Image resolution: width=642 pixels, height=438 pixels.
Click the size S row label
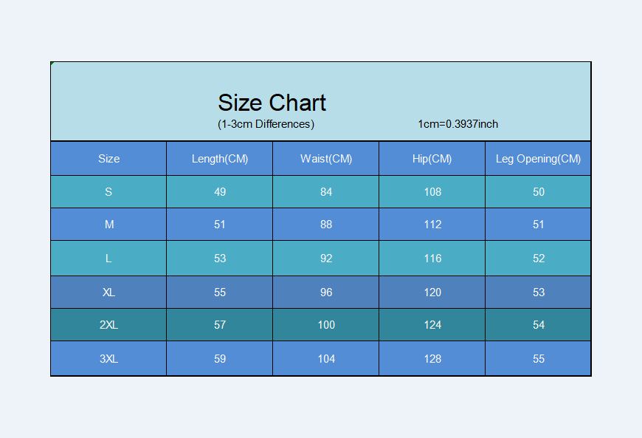(x=108, y=192)
